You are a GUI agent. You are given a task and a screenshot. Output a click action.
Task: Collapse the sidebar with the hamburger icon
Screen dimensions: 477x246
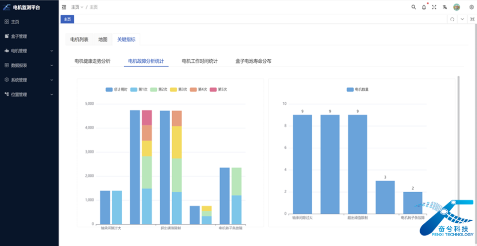point(64,7)
